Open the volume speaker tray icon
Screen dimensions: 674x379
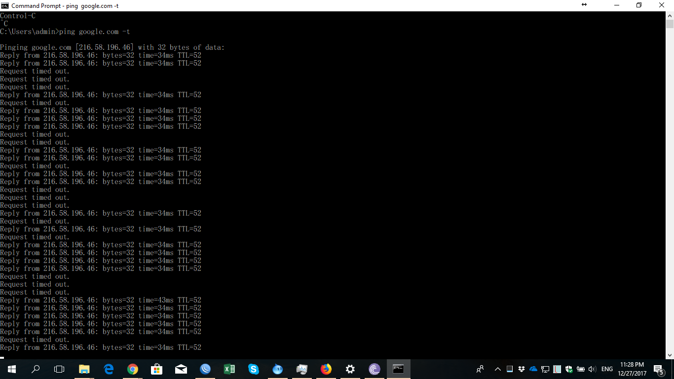click(593, 369)
